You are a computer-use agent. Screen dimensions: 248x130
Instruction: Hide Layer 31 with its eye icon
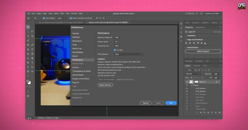(x=187, y=82)
